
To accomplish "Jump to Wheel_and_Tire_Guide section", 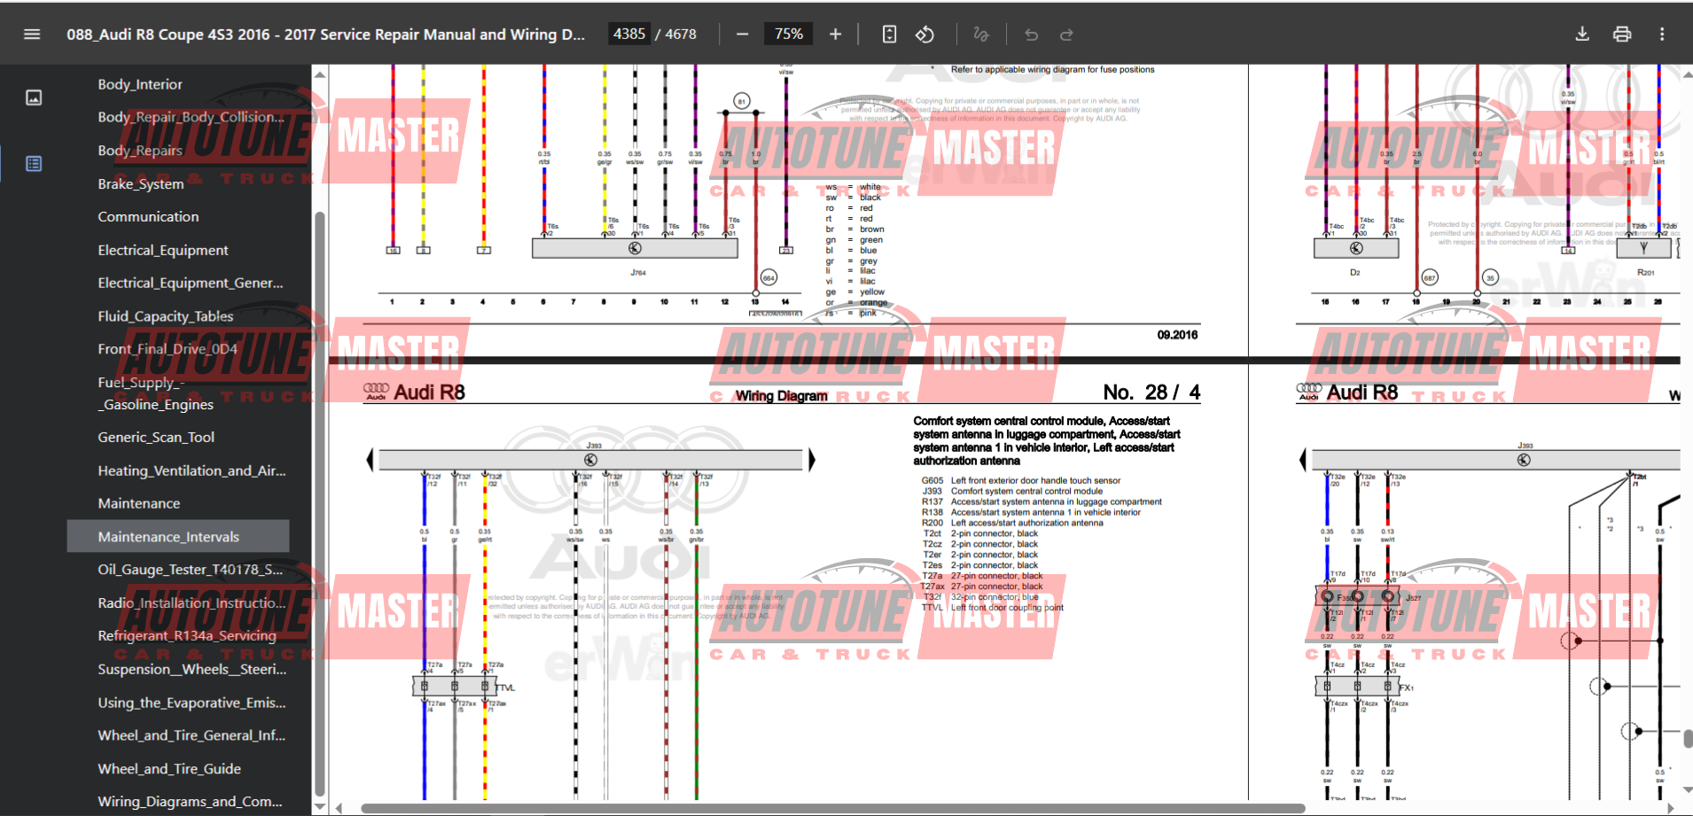I will click(169, 768).
